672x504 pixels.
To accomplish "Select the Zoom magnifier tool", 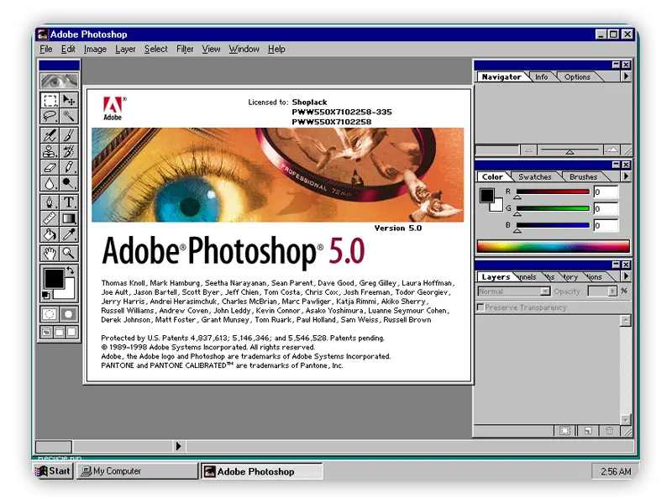I will pos(69,253).
